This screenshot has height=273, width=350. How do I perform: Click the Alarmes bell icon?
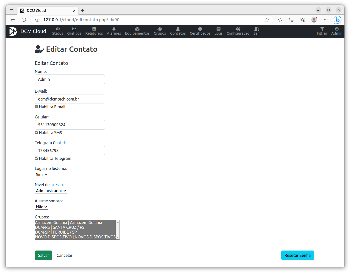tap(114, 29)
